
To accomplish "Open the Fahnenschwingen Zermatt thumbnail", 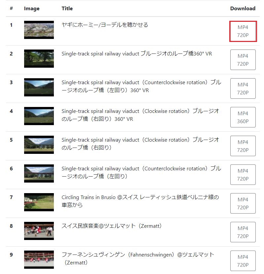I will tap(39, 259).
